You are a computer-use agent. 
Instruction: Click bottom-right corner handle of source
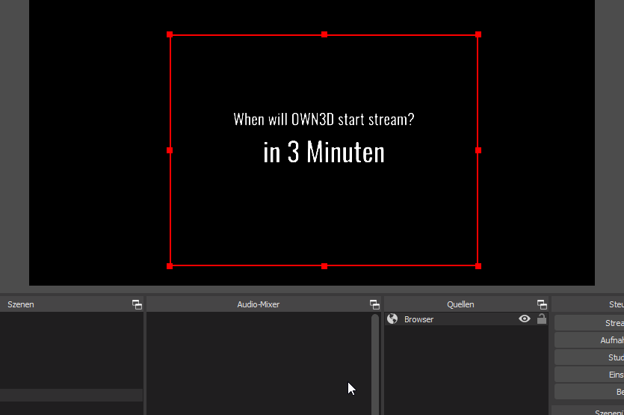click(478, 265)
